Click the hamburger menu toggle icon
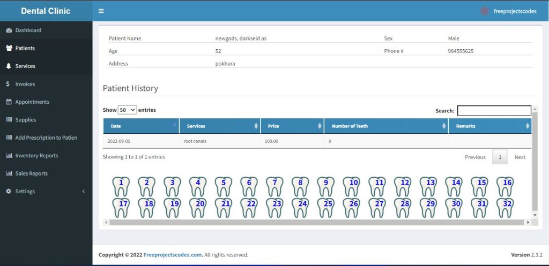Screen dimensions: 549x266 tap(101, 11)
